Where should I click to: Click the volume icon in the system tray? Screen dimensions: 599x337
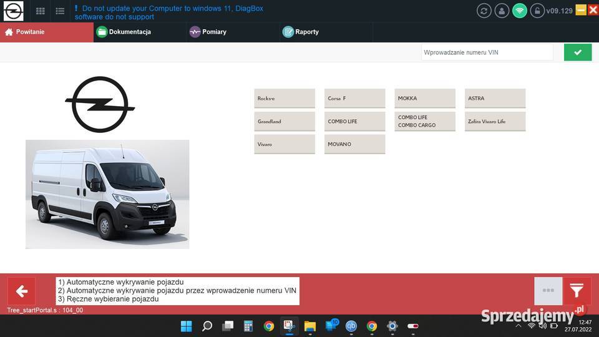542,326
